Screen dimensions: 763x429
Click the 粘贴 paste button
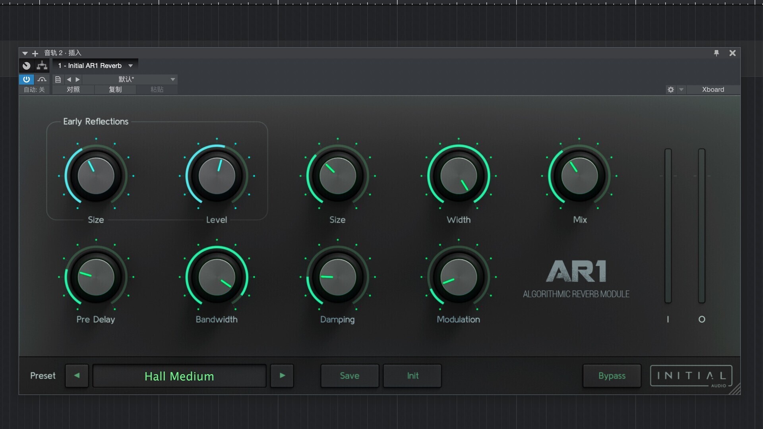pos(157,90)
